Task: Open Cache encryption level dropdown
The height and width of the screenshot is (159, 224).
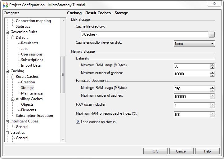Action: coord(194,43)
